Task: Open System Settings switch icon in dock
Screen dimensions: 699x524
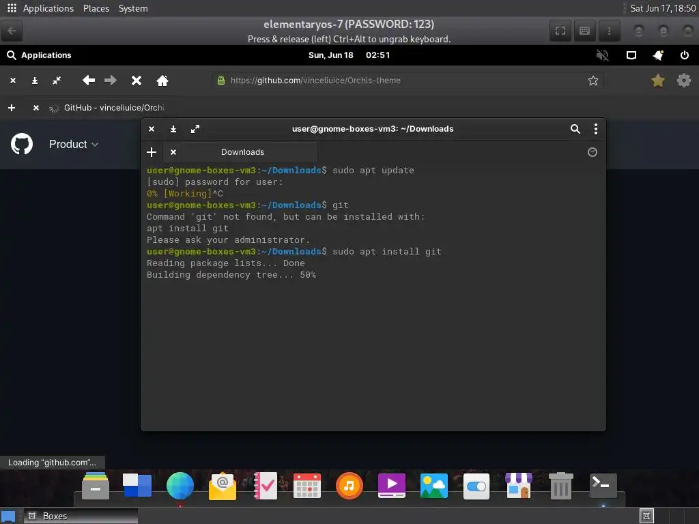Action: (x=476, y=486)
